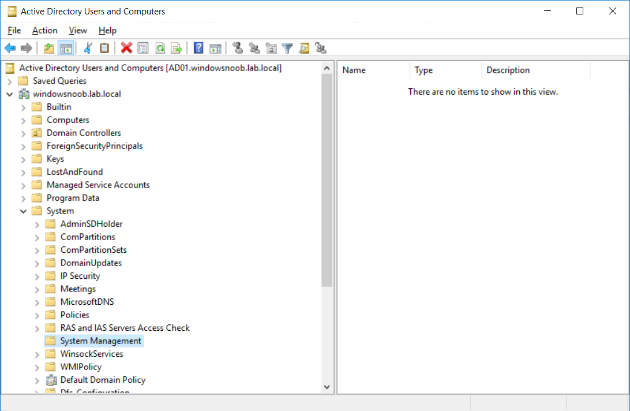Select the ComPartitionSets tree item

click(x=93, y=250)
